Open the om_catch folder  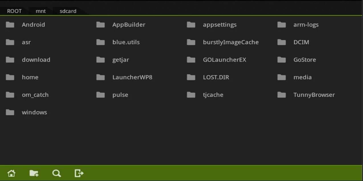tap(35, 95)
